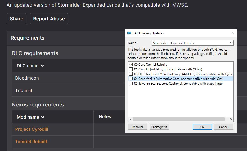Close the BAIN Package Installer dialog

232,33
